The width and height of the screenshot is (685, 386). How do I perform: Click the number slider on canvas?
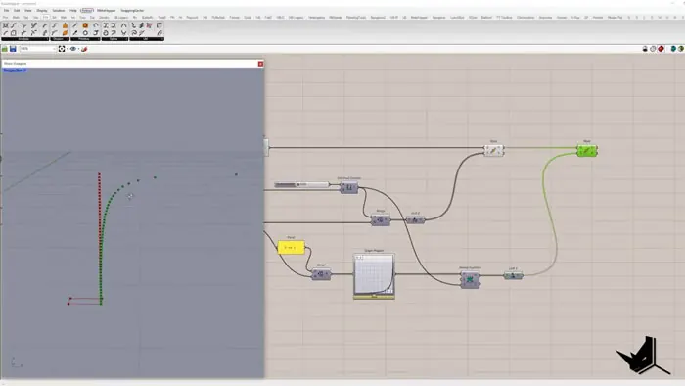click(301, 184)
